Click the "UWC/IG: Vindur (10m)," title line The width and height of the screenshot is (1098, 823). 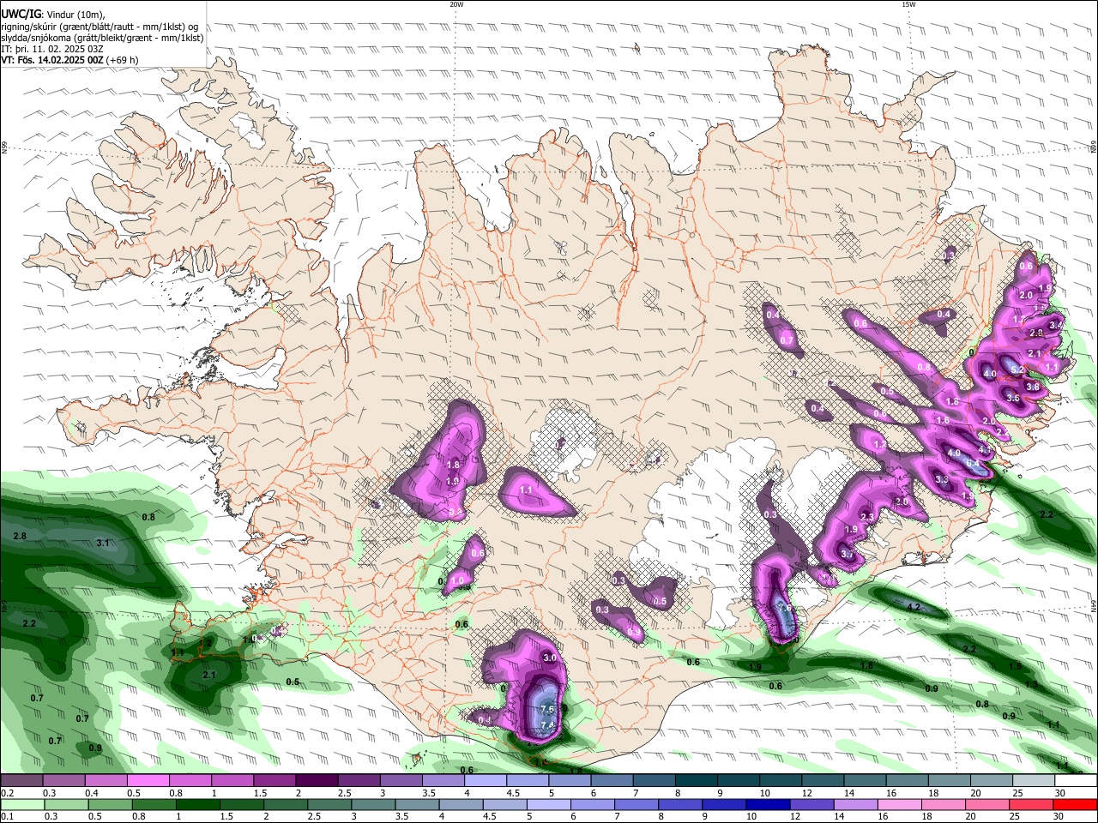(53, 15)
